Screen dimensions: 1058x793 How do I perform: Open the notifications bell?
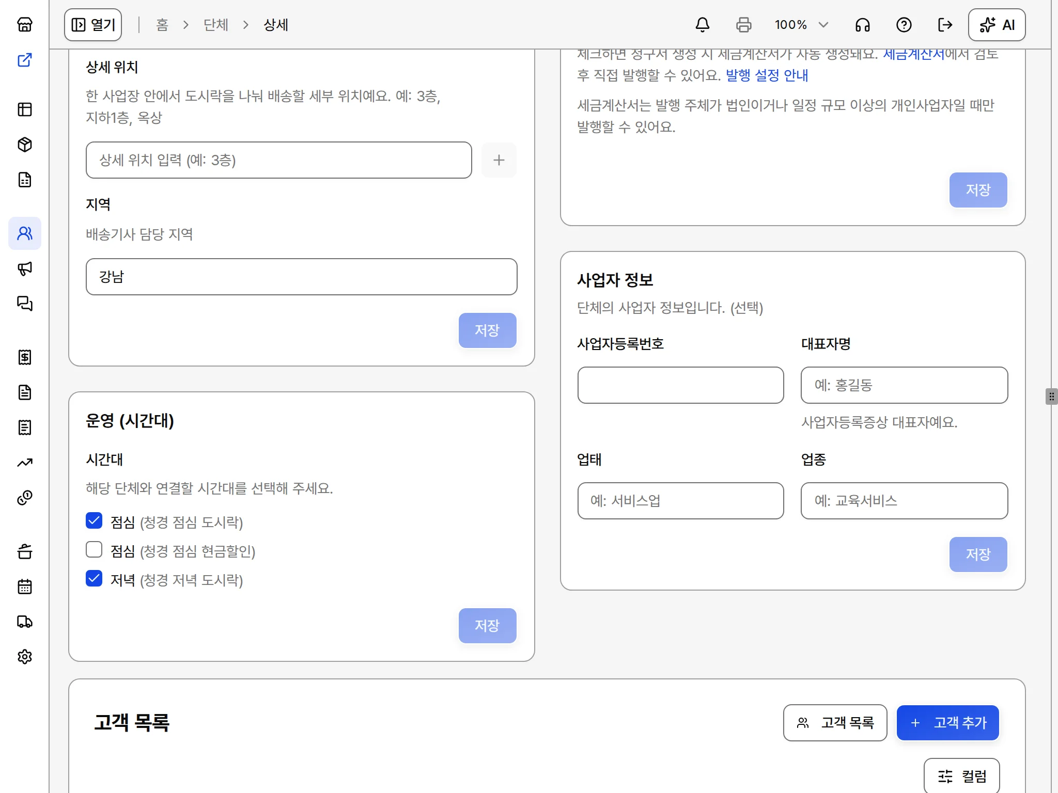point(703,25)
